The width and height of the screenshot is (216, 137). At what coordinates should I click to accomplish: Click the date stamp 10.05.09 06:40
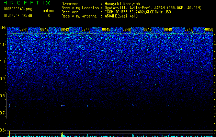18,16
